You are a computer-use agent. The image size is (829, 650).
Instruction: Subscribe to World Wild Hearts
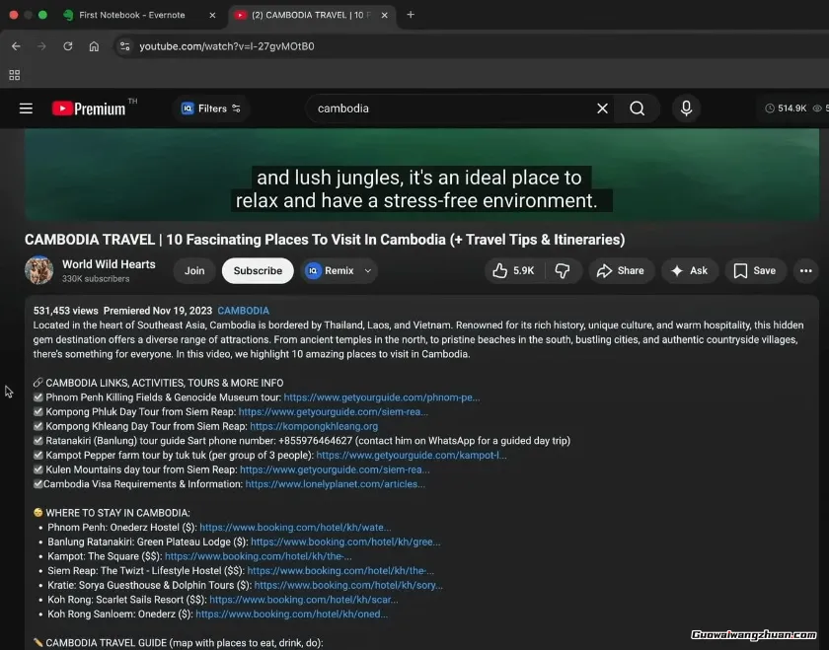(258, 270)
